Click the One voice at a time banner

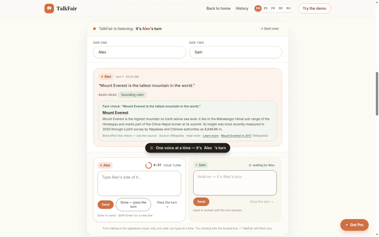188,148
